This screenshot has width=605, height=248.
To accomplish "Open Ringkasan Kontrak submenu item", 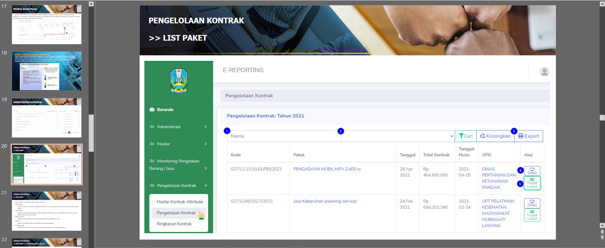I will pyautogui.click(x=174, y=224).
